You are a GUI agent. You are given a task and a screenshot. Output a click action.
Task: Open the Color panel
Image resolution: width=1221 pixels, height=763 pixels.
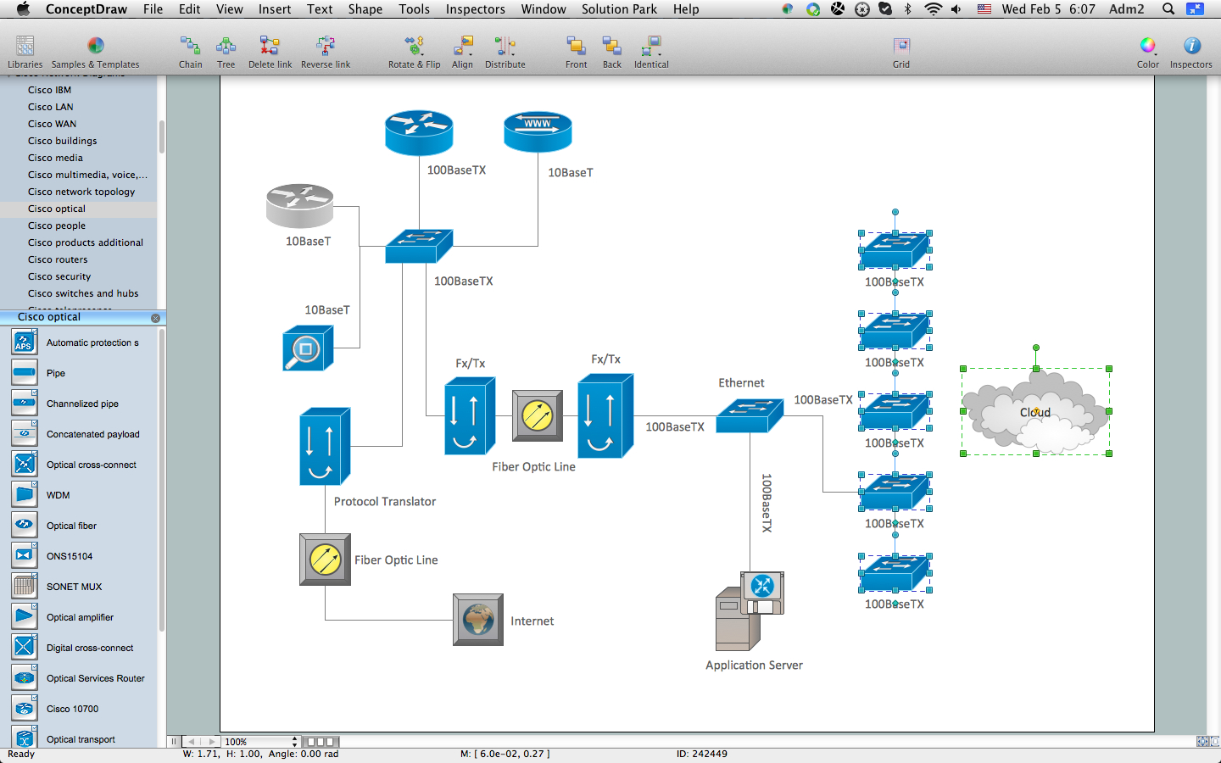[1147, 52]
